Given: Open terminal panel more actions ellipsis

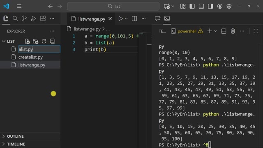Looking at the screenshot, I should coord(242,31).
